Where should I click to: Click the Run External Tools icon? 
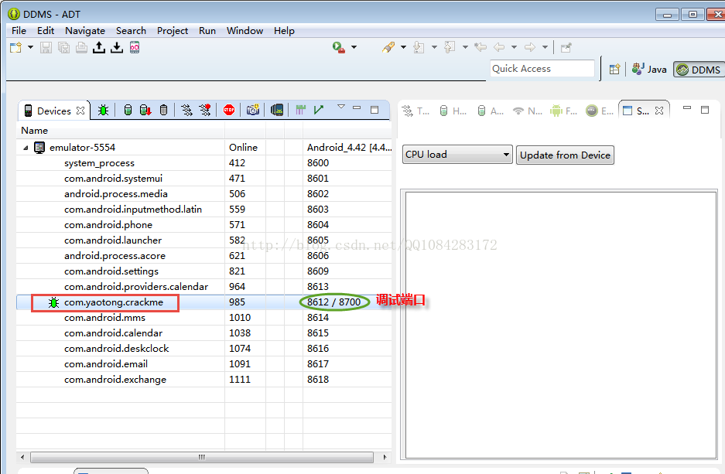(x=339, y=47)
